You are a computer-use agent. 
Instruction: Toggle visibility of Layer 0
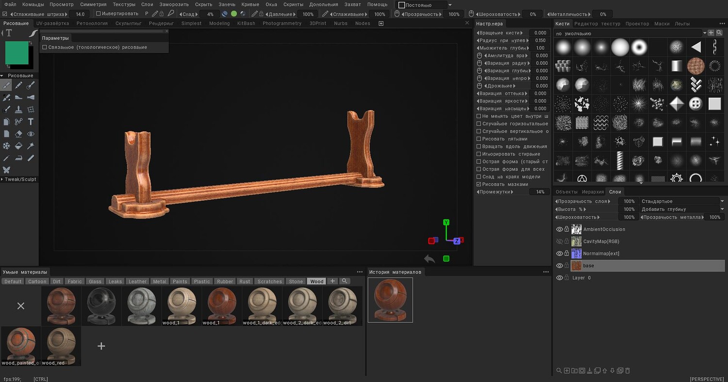[x=559, y=278]
